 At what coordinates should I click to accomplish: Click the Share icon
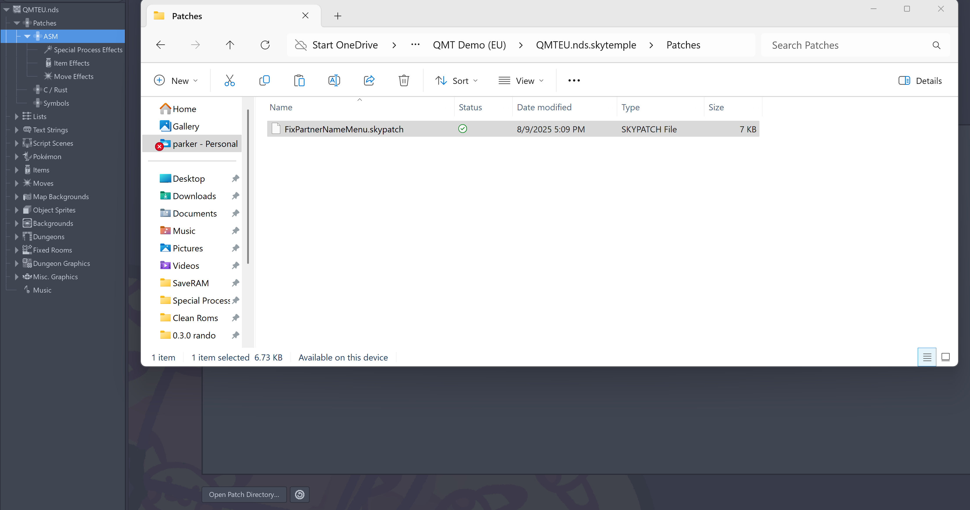pyautogui.click(x=369, y=80)
